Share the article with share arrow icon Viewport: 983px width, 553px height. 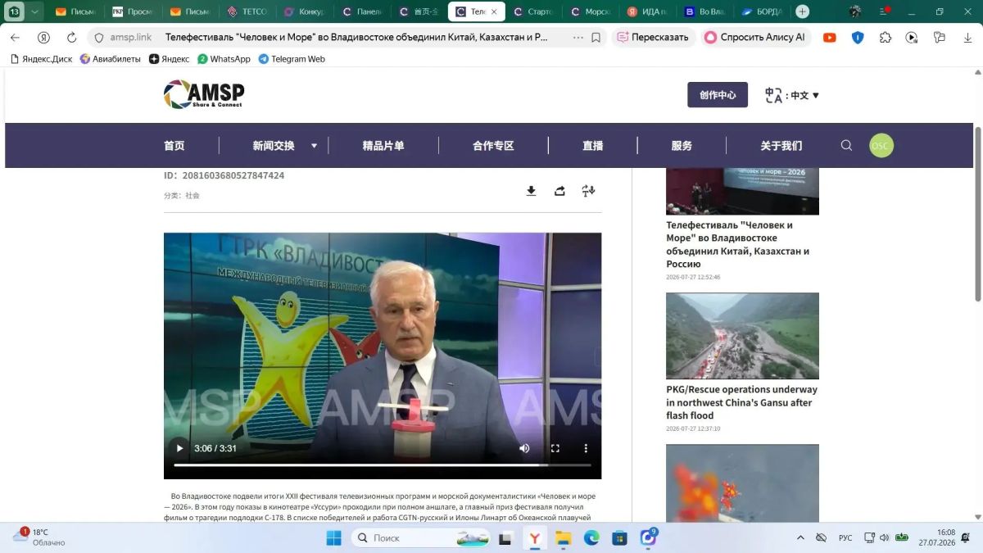(559, 191)
